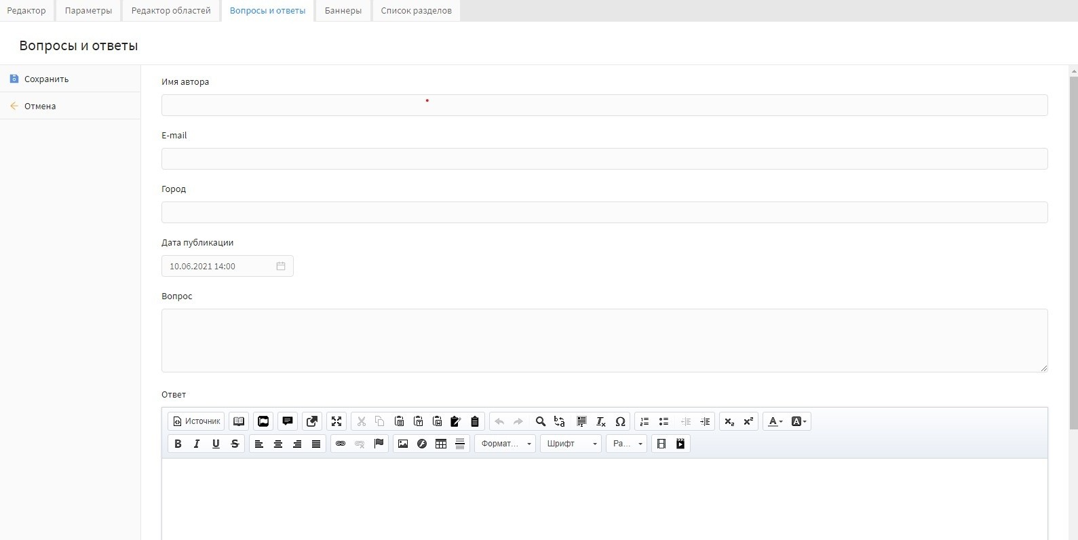Click Отмена to cancel editing

pos(40,106)
